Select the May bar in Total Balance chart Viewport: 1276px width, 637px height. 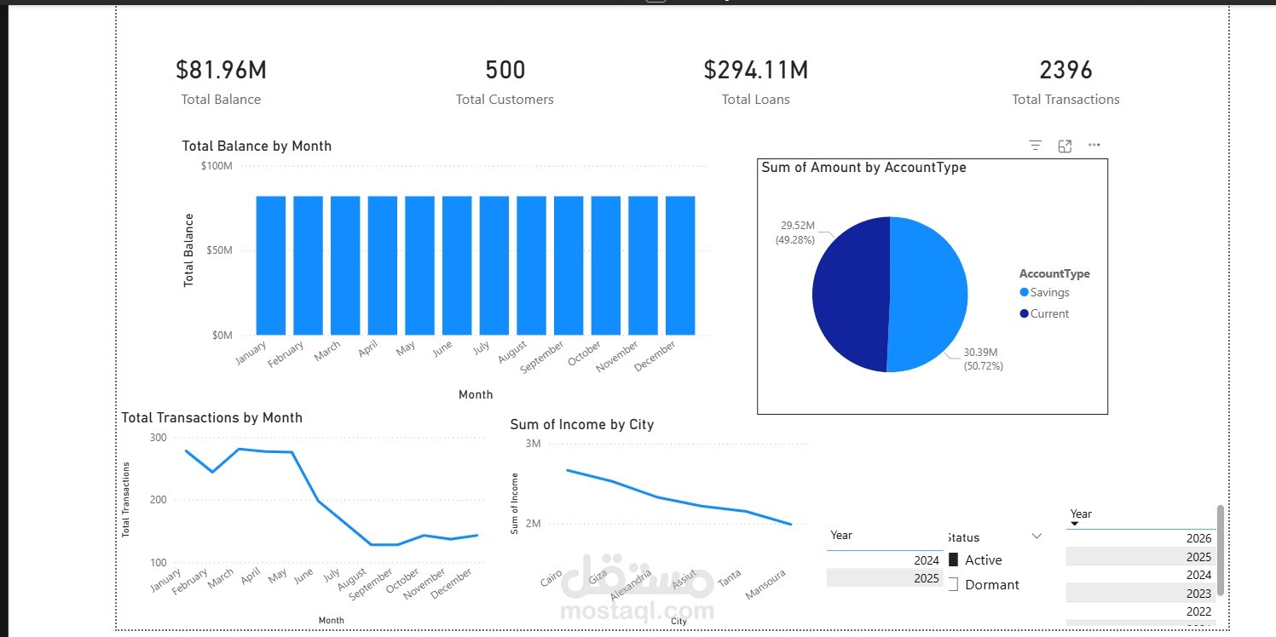(419, 266)
